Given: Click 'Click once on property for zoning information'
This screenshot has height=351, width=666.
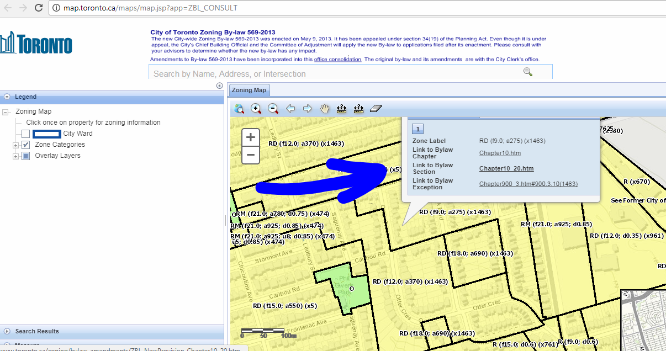Looking at the screenshot, I should (93, 123).
